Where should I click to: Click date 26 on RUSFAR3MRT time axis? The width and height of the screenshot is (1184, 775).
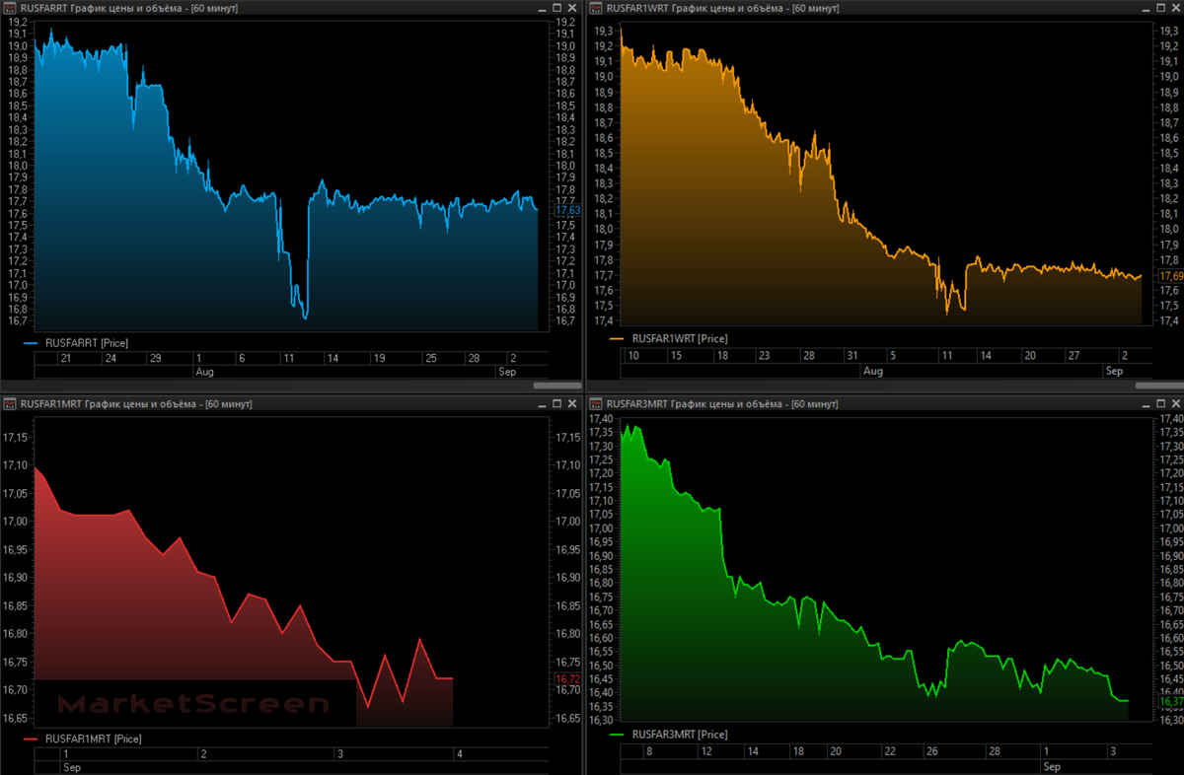click(930, 751)
